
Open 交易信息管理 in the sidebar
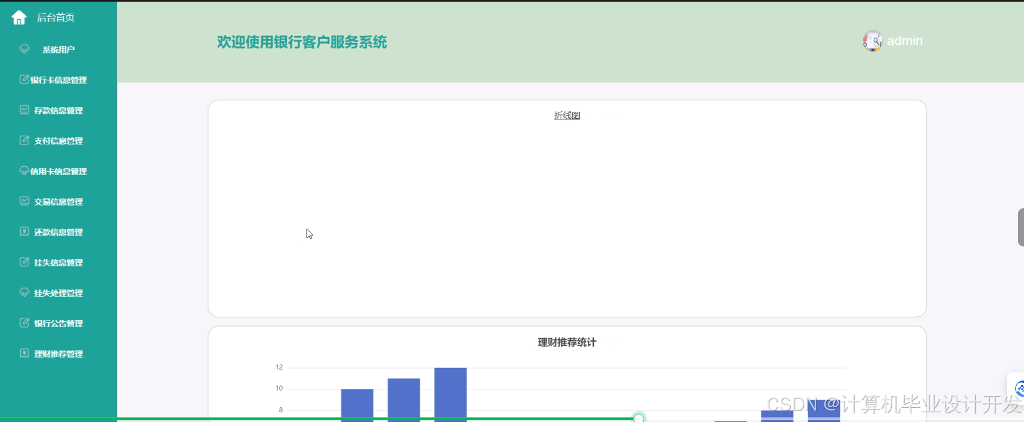(x=58, y=202)
